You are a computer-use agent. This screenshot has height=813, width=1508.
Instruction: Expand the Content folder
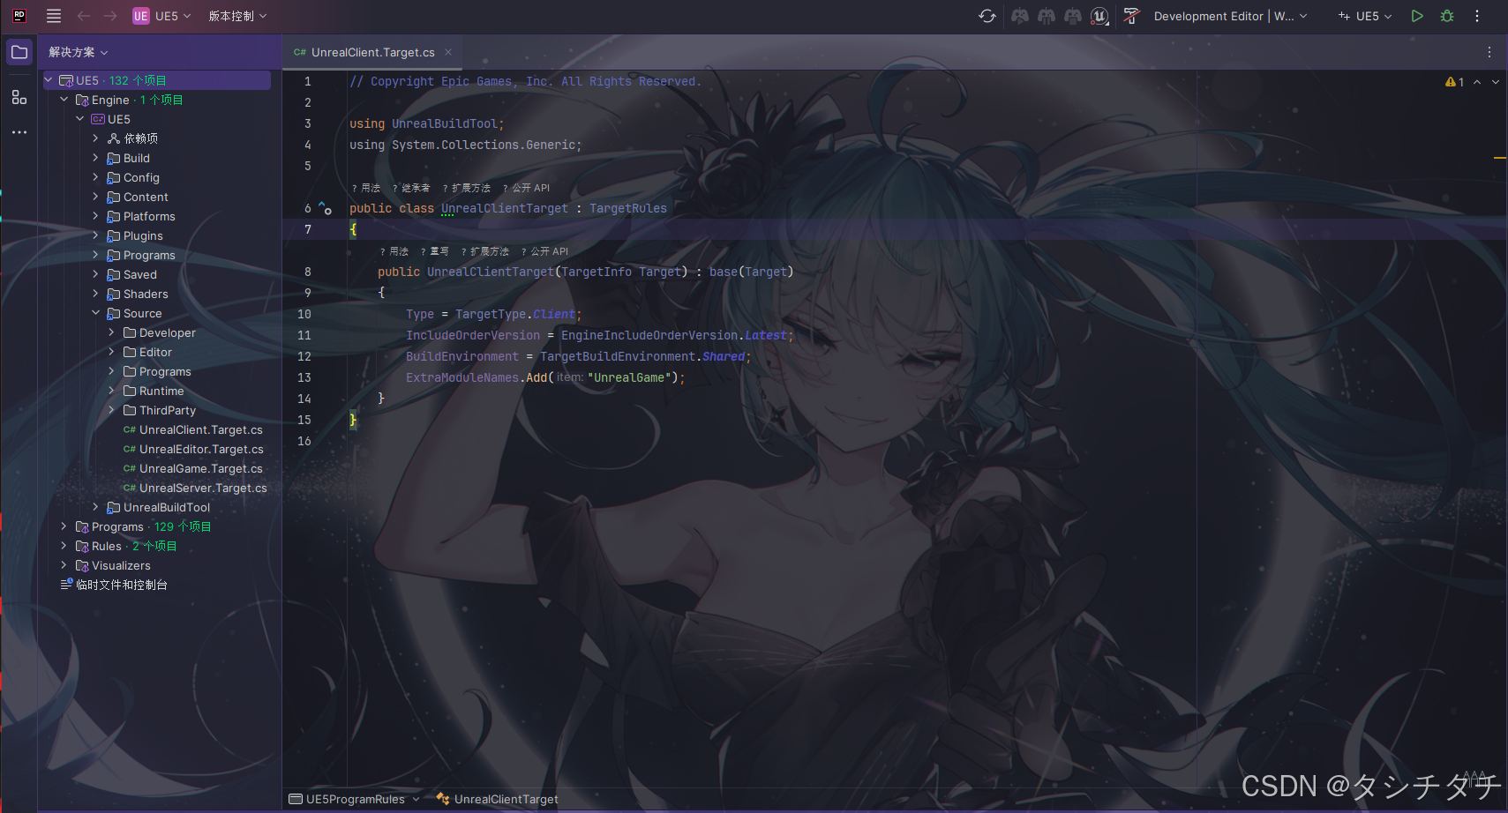tap(96, 197)
